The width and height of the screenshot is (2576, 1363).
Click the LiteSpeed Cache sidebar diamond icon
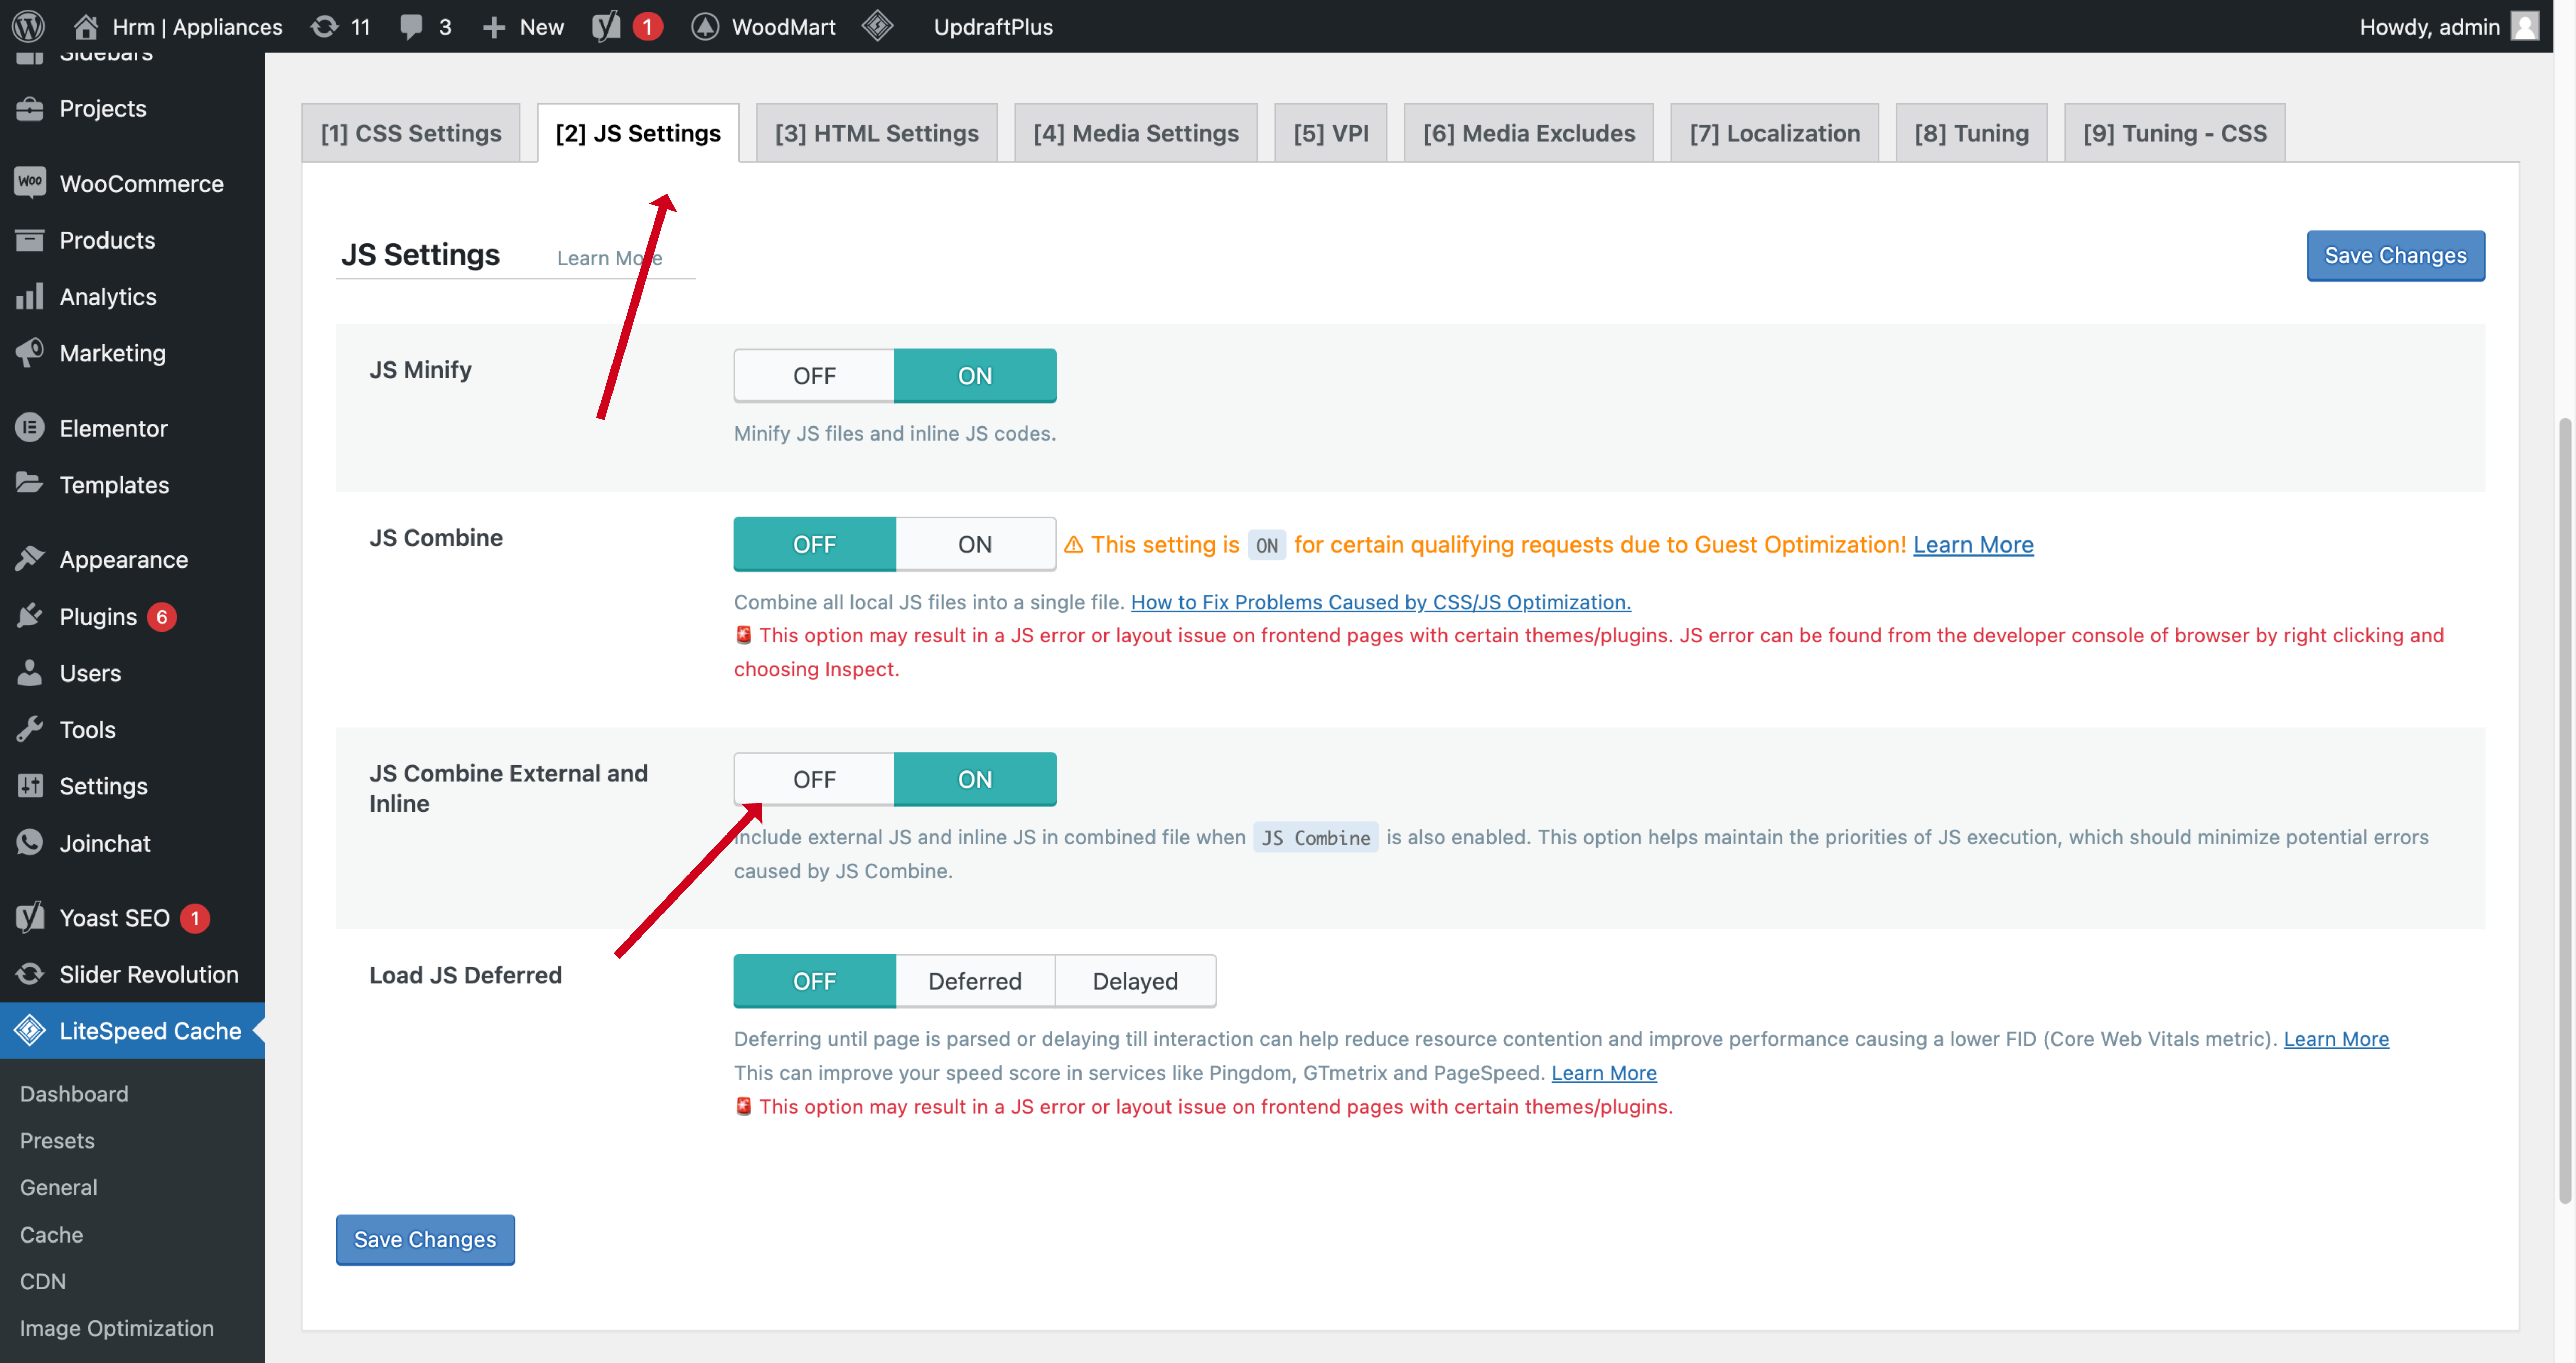(x=30, y=1030)
